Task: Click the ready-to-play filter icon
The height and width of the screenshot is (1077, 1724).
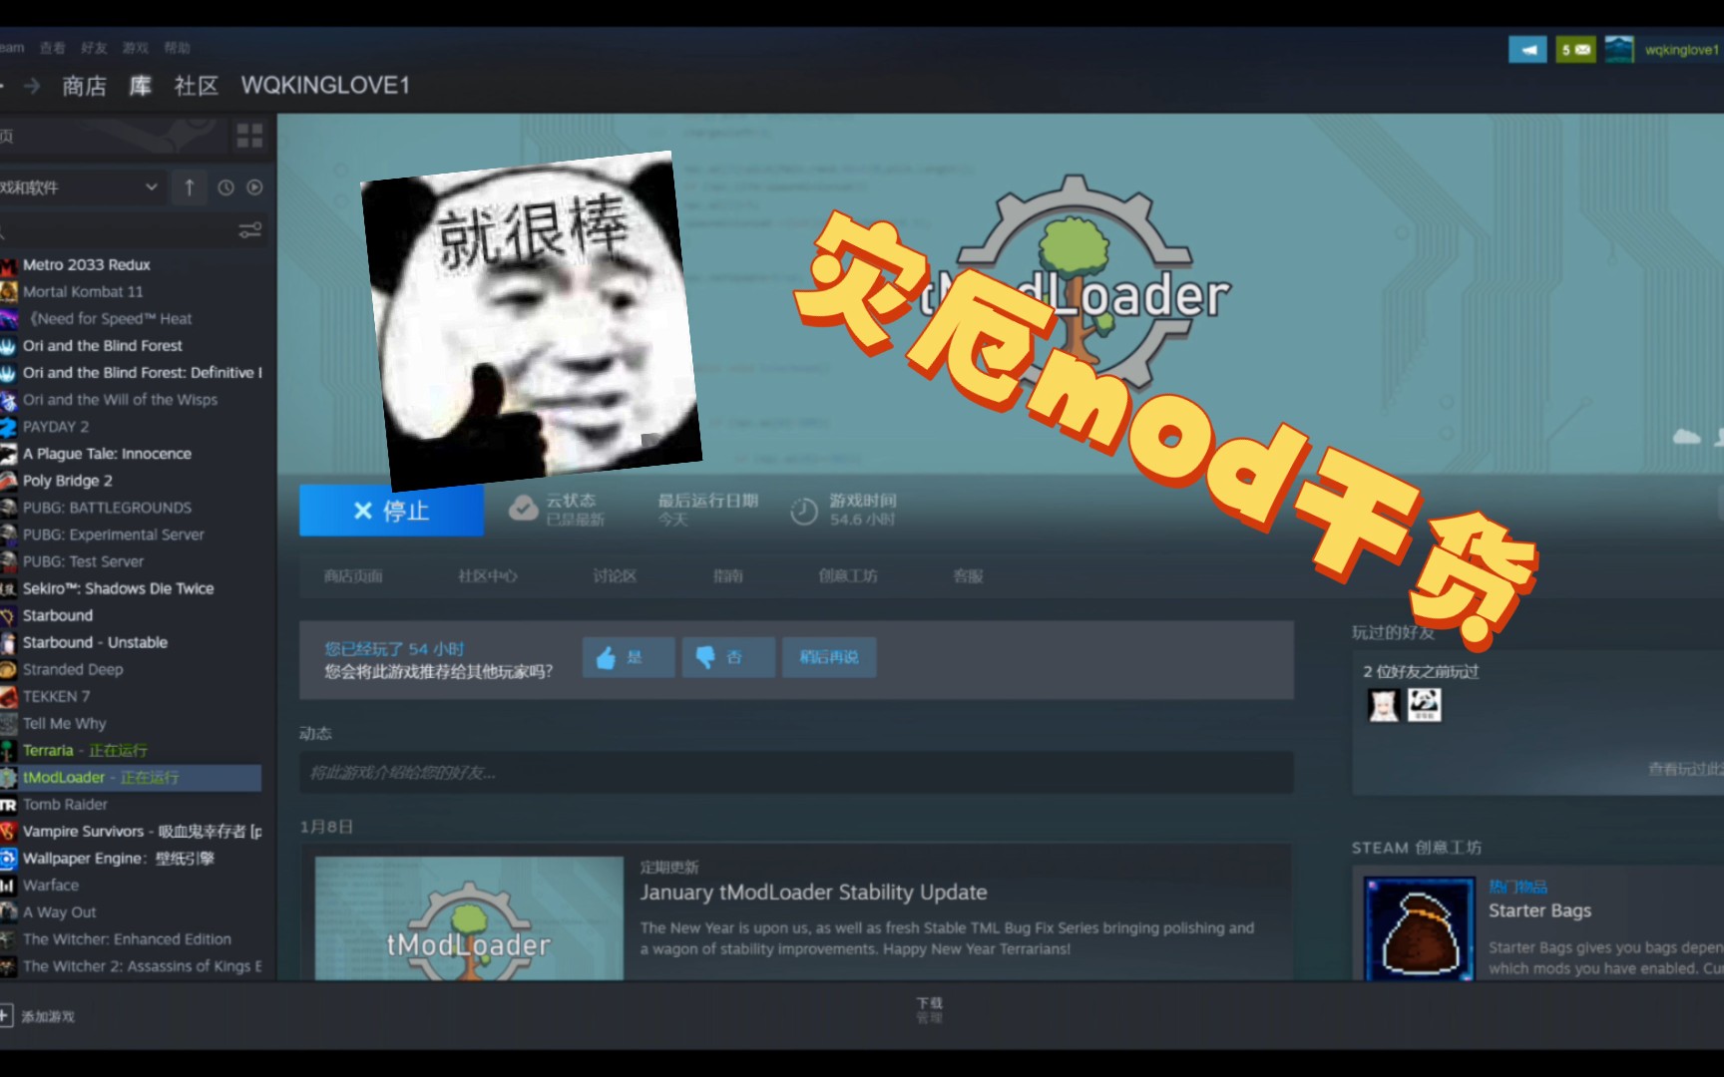Action: coord(254,187)
